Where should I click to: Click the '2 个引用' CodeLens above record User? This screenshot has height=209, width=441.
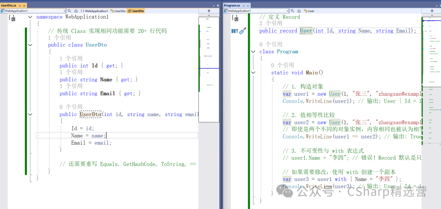271,24
